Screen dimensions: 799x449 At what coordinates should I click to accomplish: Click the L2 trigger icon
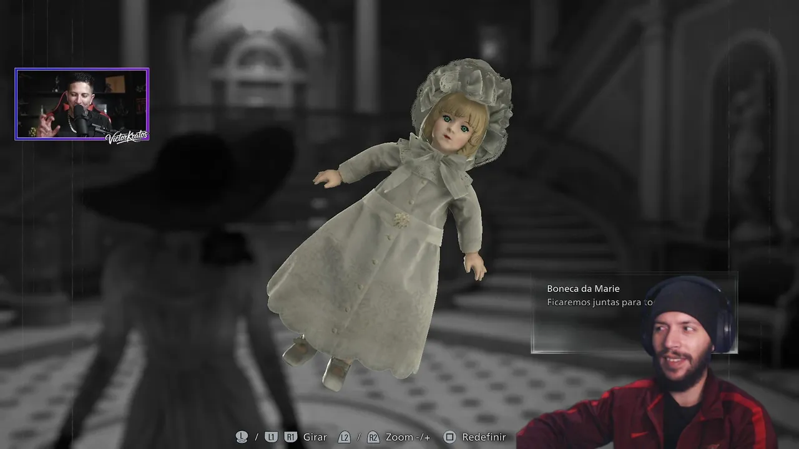click(344, 437)
